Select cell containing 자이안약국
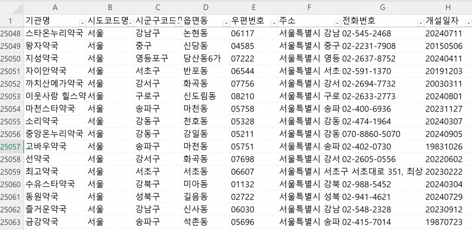The width and height of the screenshot is (472, 230). pyautogui.click(x=55, y=71)
